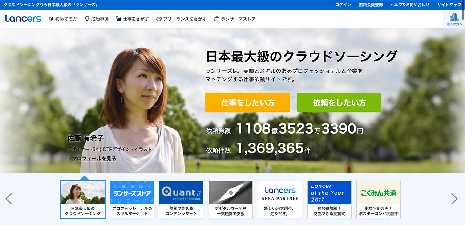The height and width of the screenshot is (225, 465).
Task: Select the こくみん共済 poster contest thumbnail
Action: 379,199
